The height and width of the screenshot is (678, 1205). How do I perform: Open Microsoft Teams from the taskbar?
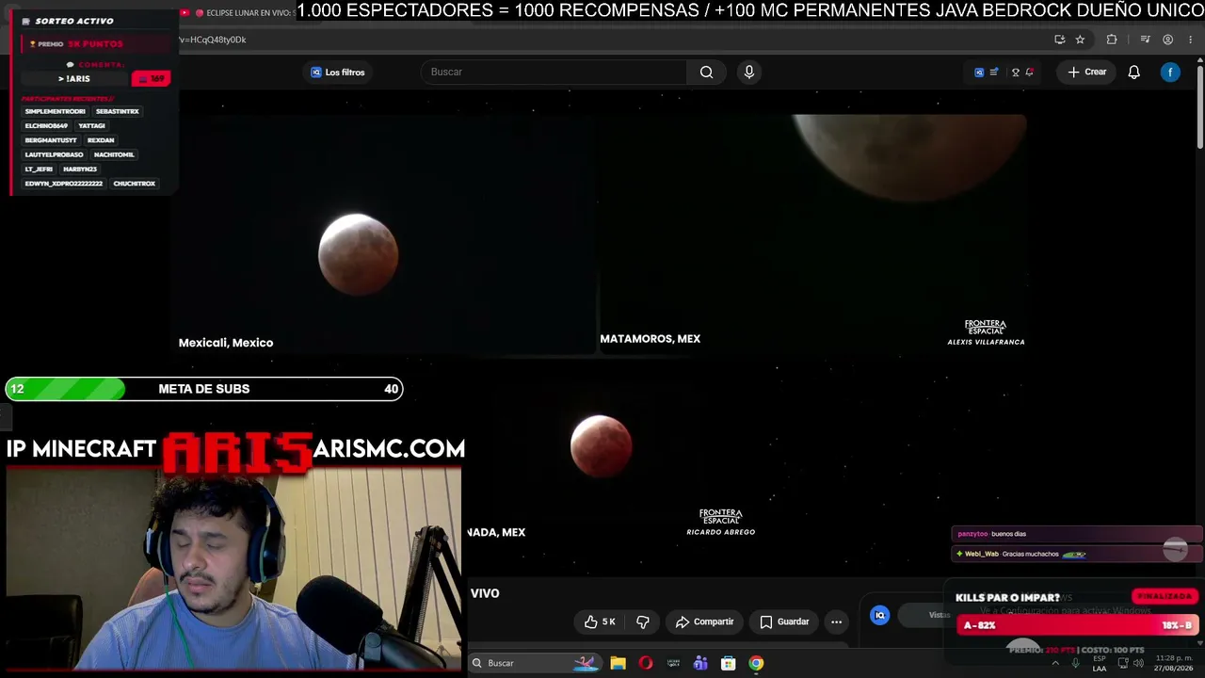pos(700,663)
